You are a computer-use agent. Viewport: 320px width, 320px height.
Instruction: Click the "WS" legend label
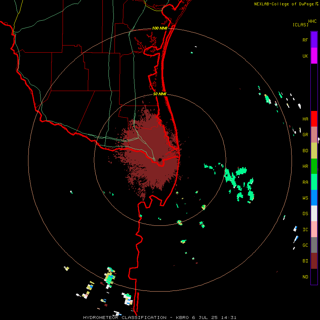pyautogui.click(x=305, y=198)
